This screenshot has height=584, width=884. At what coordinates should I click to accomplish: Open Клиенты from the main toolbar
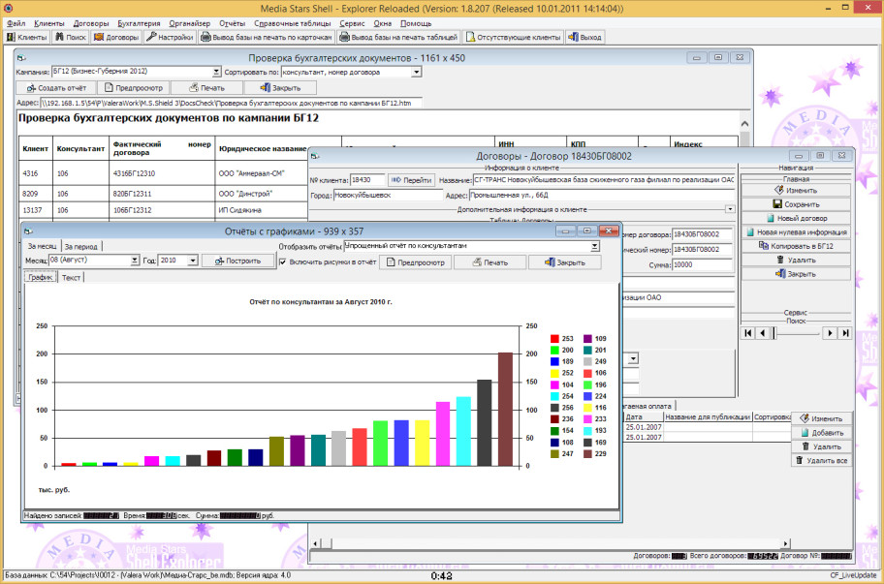(26, 38)
